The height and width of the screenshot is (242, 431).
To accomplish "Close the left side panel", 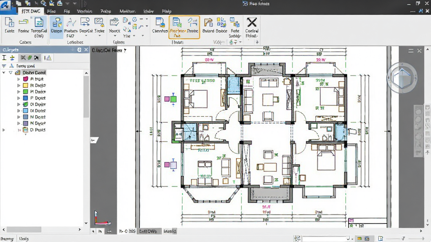I will pos(86,50).
